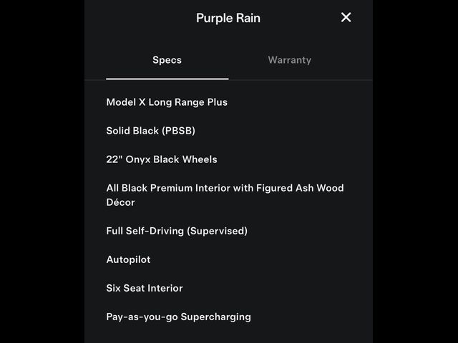
Task: Select the Specs tab
Action: 167,60
